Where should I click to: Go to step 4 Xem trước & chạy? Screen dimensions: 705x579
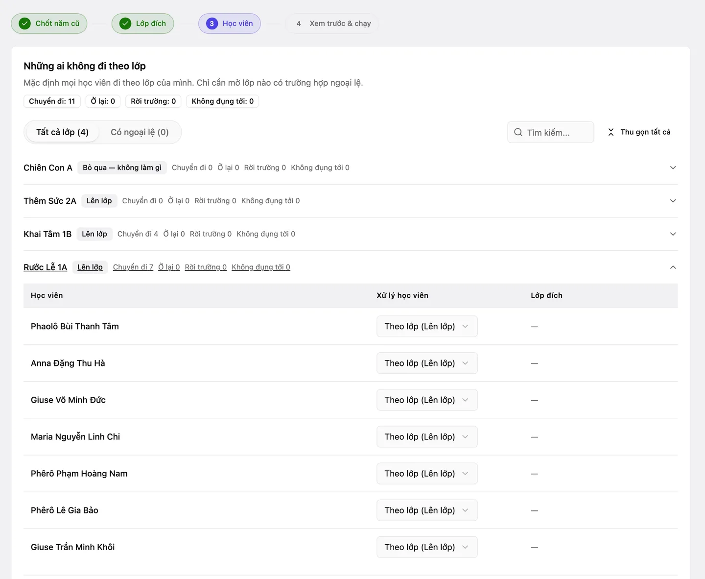pyautogui.click(x=333, y=24)
